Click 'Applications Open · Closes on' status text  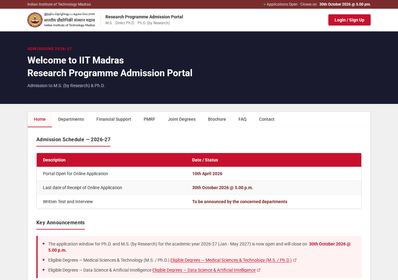point(292,4)
